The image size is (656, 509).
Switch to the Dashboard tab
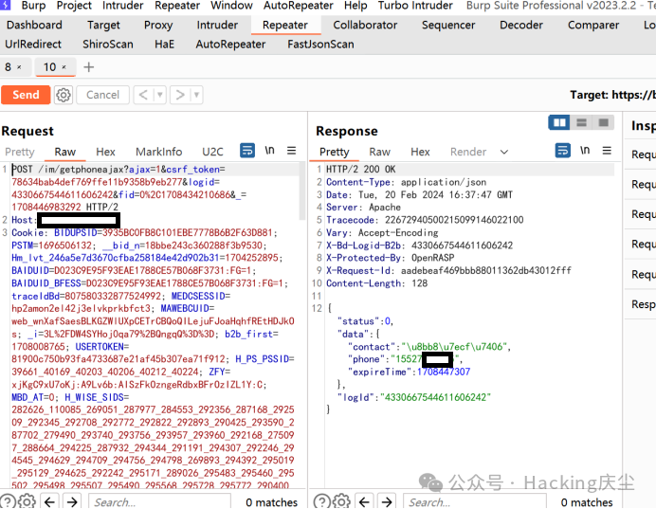point(34,25)
